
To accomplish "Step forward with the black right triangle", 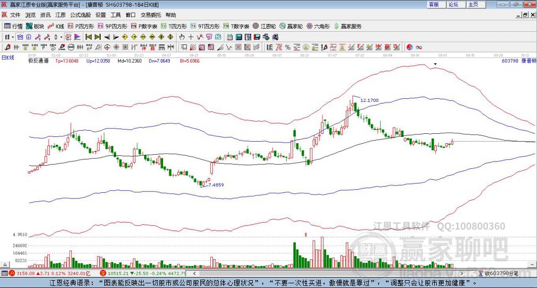I will (x=116, y=37).
